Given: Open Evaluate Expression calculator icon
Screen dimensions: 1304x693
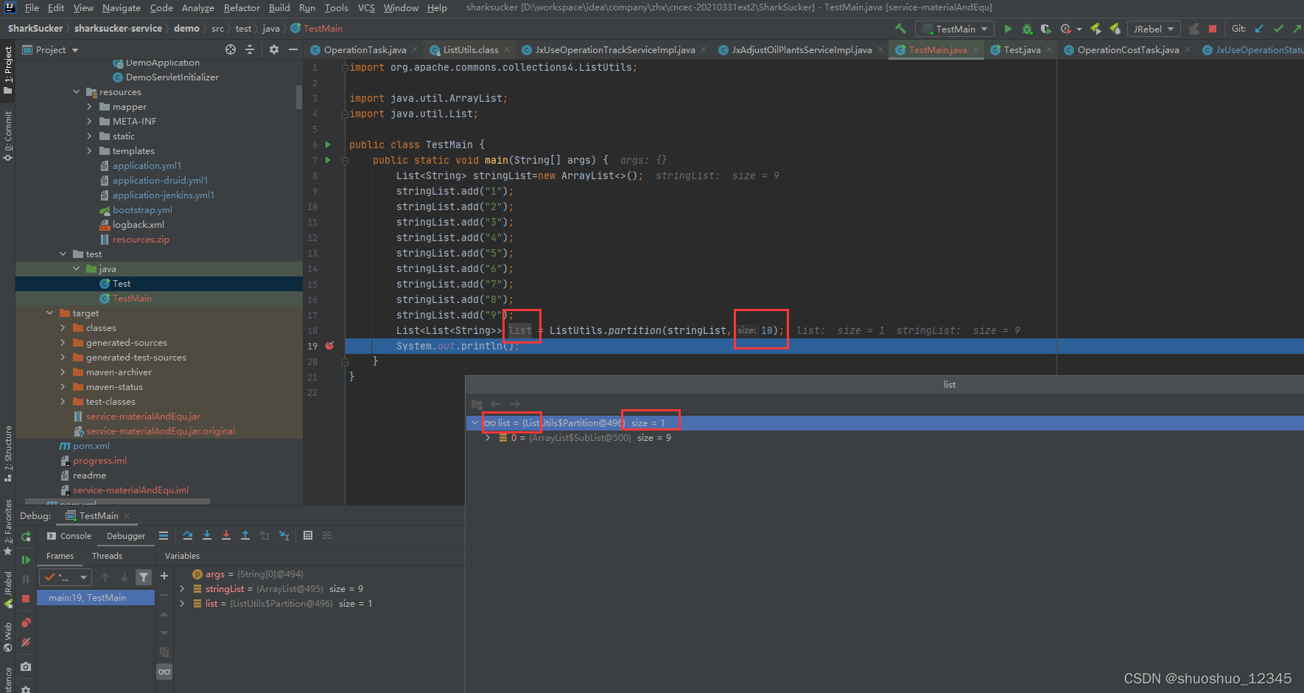Looking at the screenshot, I should pos(308,535).
